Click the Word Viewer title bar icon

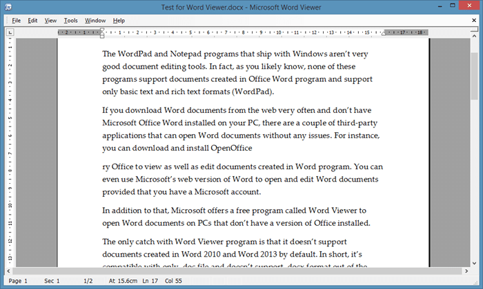coord(8,7)
